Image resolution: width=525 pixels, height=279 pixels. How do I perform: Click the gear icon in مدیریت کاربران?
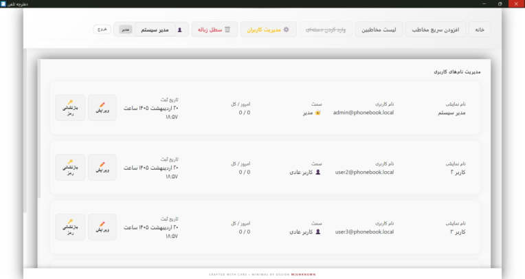(x=287, y=30)
